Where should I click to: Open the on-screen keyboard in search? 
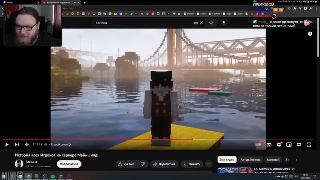coord(196,23)
